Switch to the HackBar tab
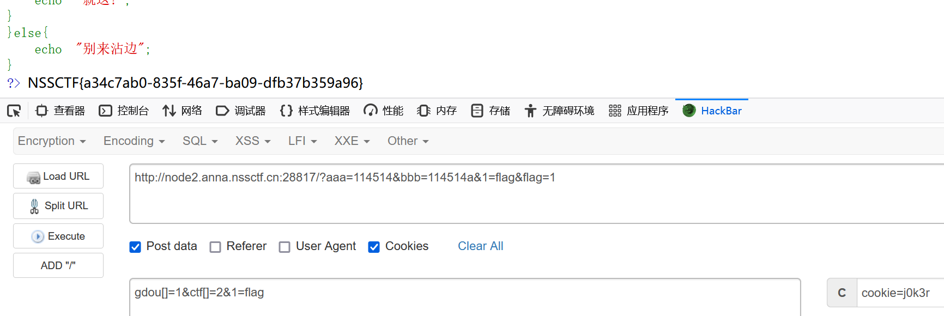The width and height of the screenshot is (944, 316). click(x=712, y=111)
